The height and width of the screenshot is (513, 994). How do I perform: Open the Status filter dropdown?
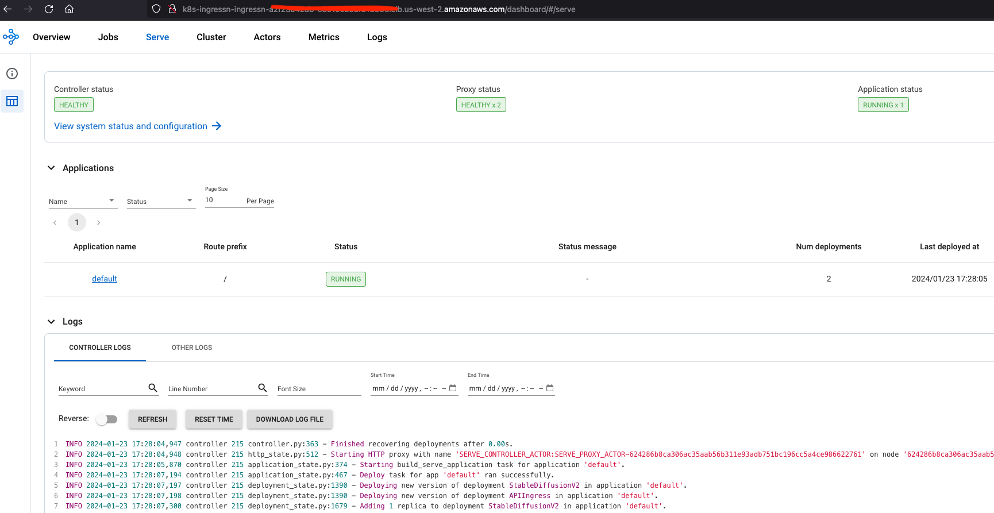[161, 201]
